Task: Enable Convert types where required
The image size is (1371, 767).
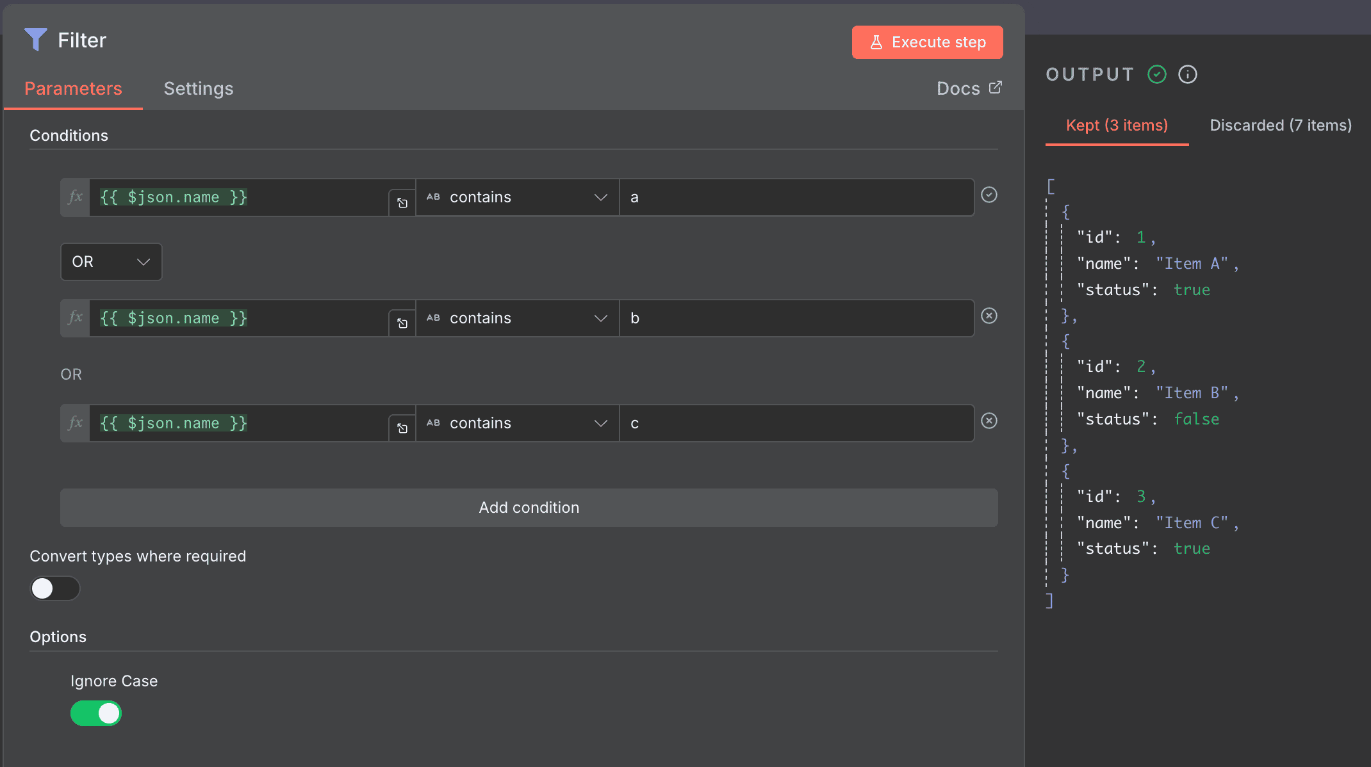Action: click(x=54, y=588)
